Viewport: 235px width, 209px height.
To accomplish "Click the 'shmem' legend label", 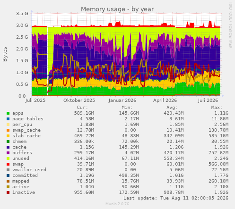I will pos(19,142).
